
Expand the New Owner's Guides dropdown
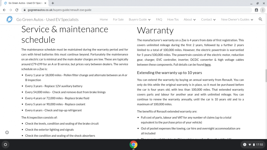coord(237,19)
